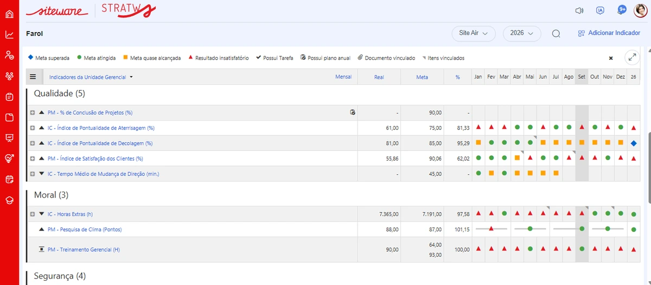
Task: Click the Sitewares Stratws logo
Action: pos(91,10)
